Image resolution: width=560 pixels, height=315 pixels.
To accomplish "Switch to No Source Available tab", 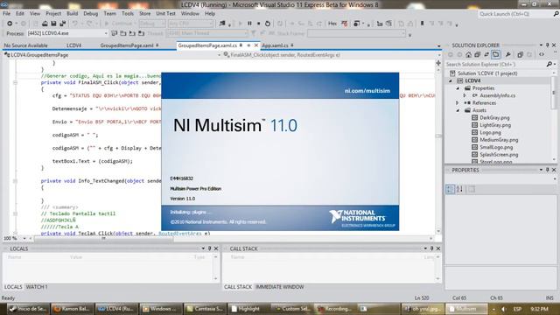I will point(25,45).
